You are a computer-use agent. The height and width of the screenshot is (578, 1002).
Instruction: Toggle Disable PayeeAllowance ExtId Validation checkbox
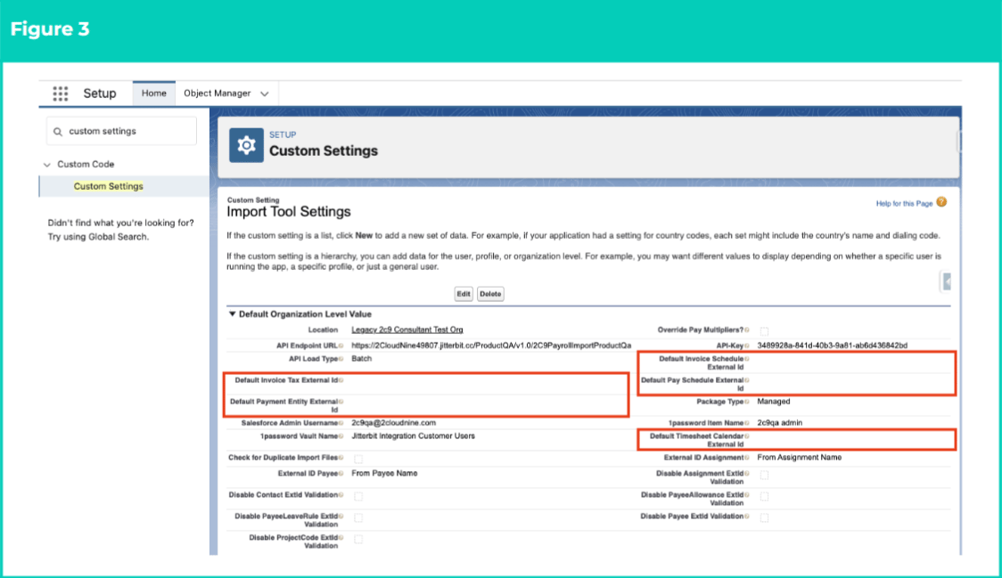pyautogui.click(x=764, y=495)
